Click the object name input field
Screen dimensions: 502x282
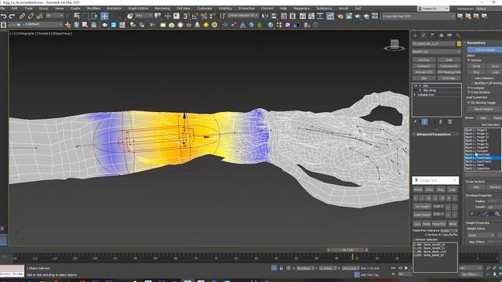pos(434,44)
